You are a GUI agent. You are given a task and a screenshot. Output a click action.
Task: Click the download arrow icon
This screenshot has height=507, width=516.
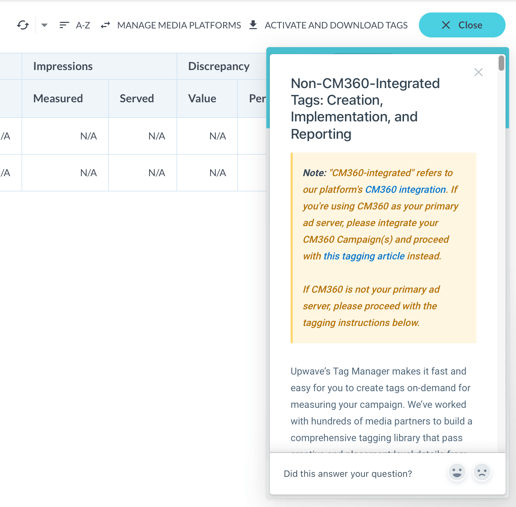pos(253,25)
